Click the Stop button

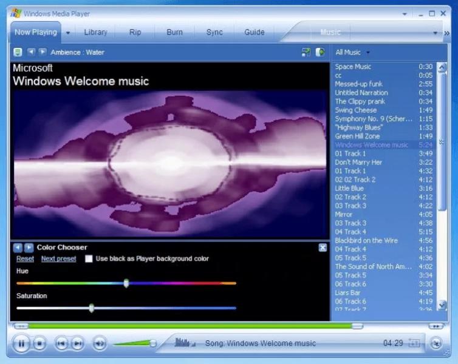pos(39,343)
